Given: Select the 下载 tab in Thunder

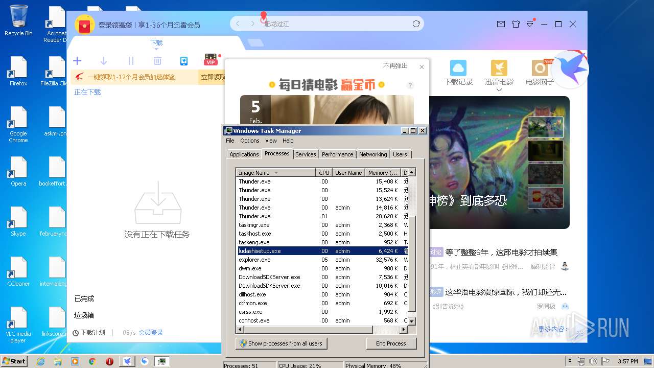Looking at the screenshot, I should pos(156,43).
